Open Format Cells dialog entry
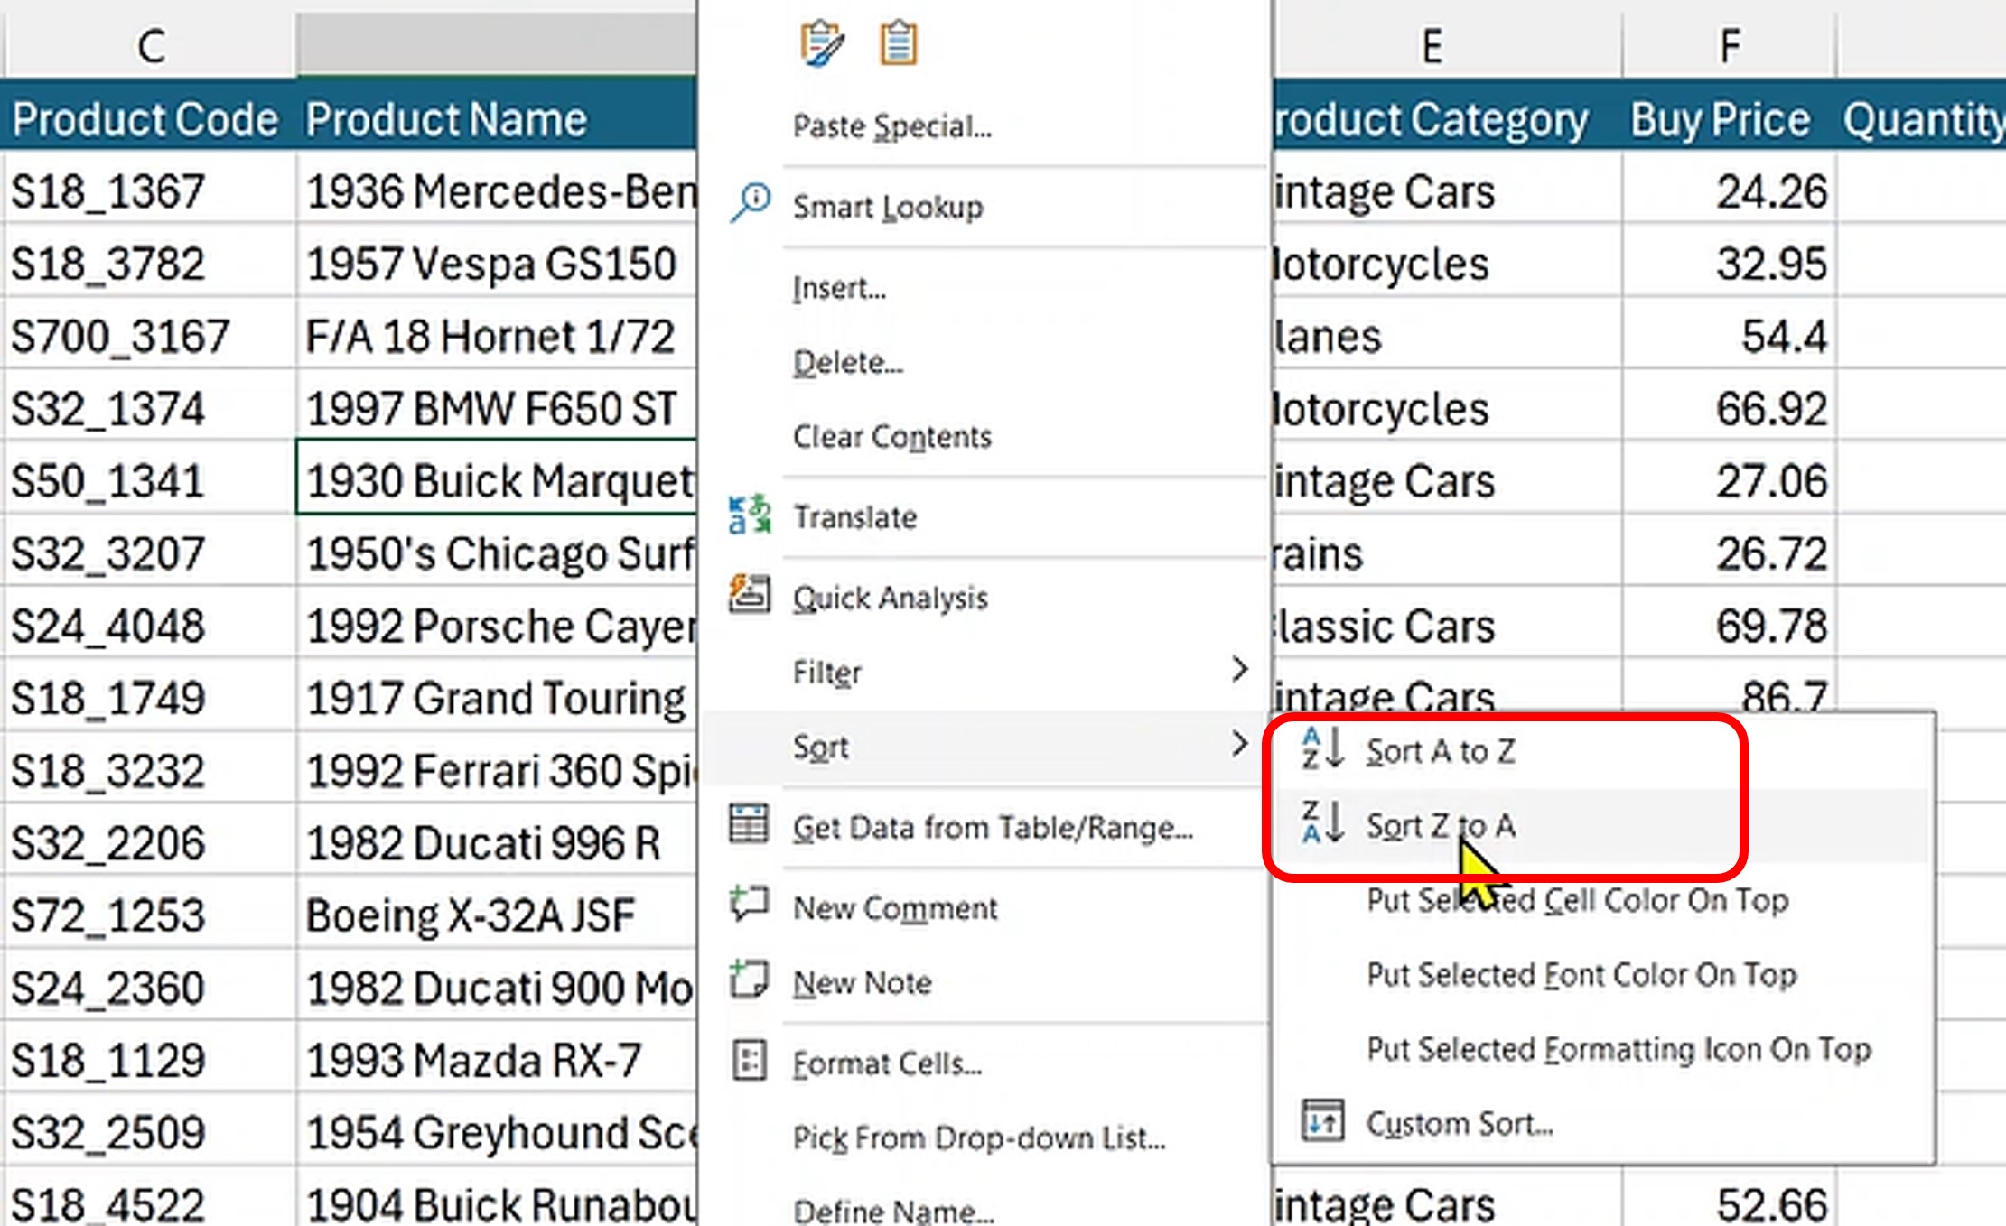This screenshot has width=2006, height=1226. [x=886, y=1063]
